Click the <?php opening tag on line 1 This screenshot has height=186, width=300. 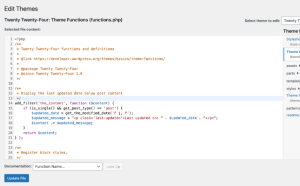[x=20, y=39]
